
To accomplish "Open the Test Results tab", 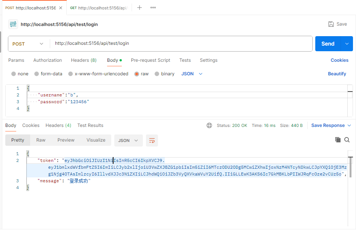I will [x=91, y=125].
